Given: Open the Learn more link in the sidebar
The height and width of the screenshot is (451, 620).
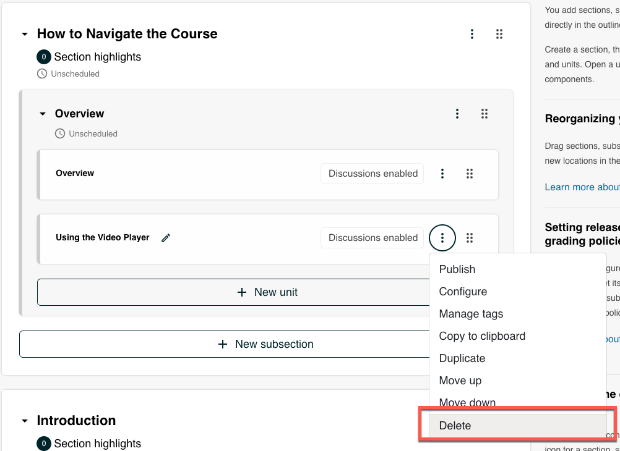Looking at the screenshot, I should coord(582,187).
